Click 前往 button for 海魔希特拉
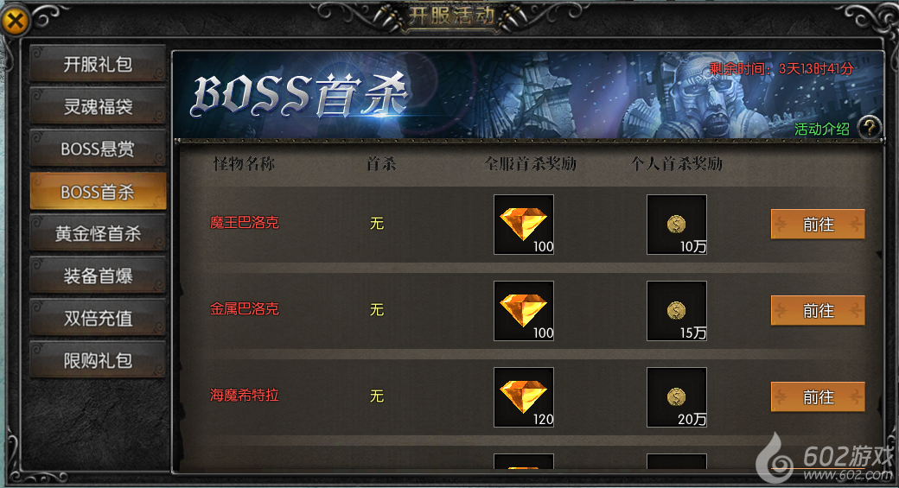This screenshot has width=899, height=488. [x=818, y=397]
